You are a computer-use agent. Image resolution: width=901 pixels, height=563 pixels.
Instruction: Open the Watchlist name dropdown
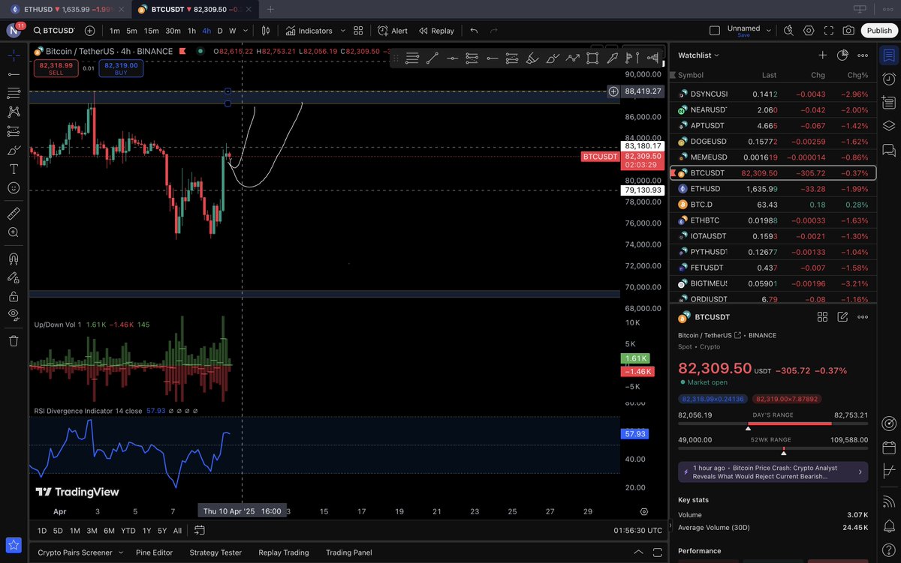(698, 55)
